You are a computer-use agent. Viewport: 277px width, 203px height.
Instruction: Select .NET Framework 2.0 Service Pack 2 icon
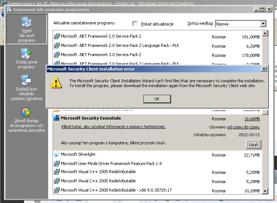pos(57,36)
